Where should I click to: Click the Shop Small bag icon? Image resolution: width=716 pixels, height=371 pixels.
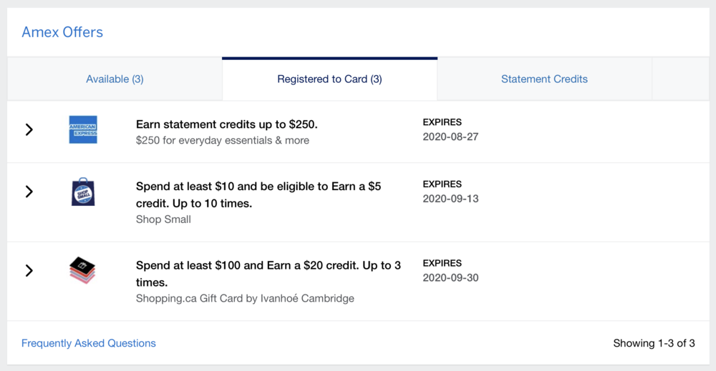(x=83, y=192)
